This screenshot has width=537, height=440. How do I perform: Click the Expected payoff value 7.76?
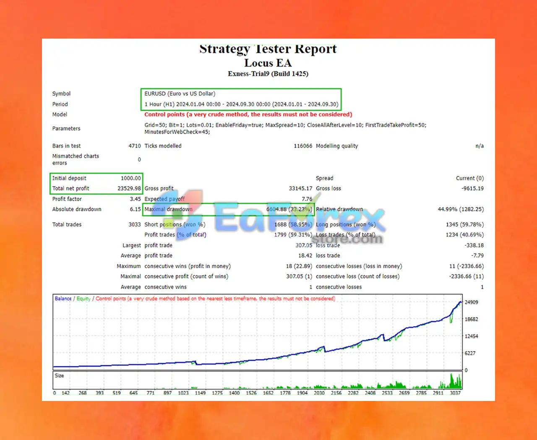307,199
